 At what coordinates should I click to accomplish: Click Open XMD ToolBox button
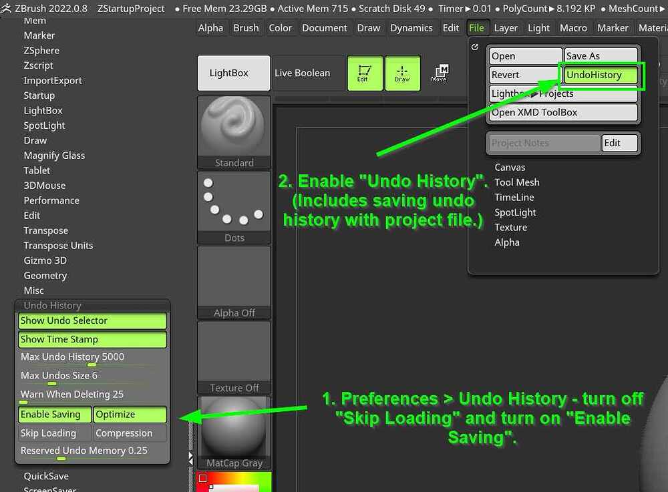(x=564, y=112)
